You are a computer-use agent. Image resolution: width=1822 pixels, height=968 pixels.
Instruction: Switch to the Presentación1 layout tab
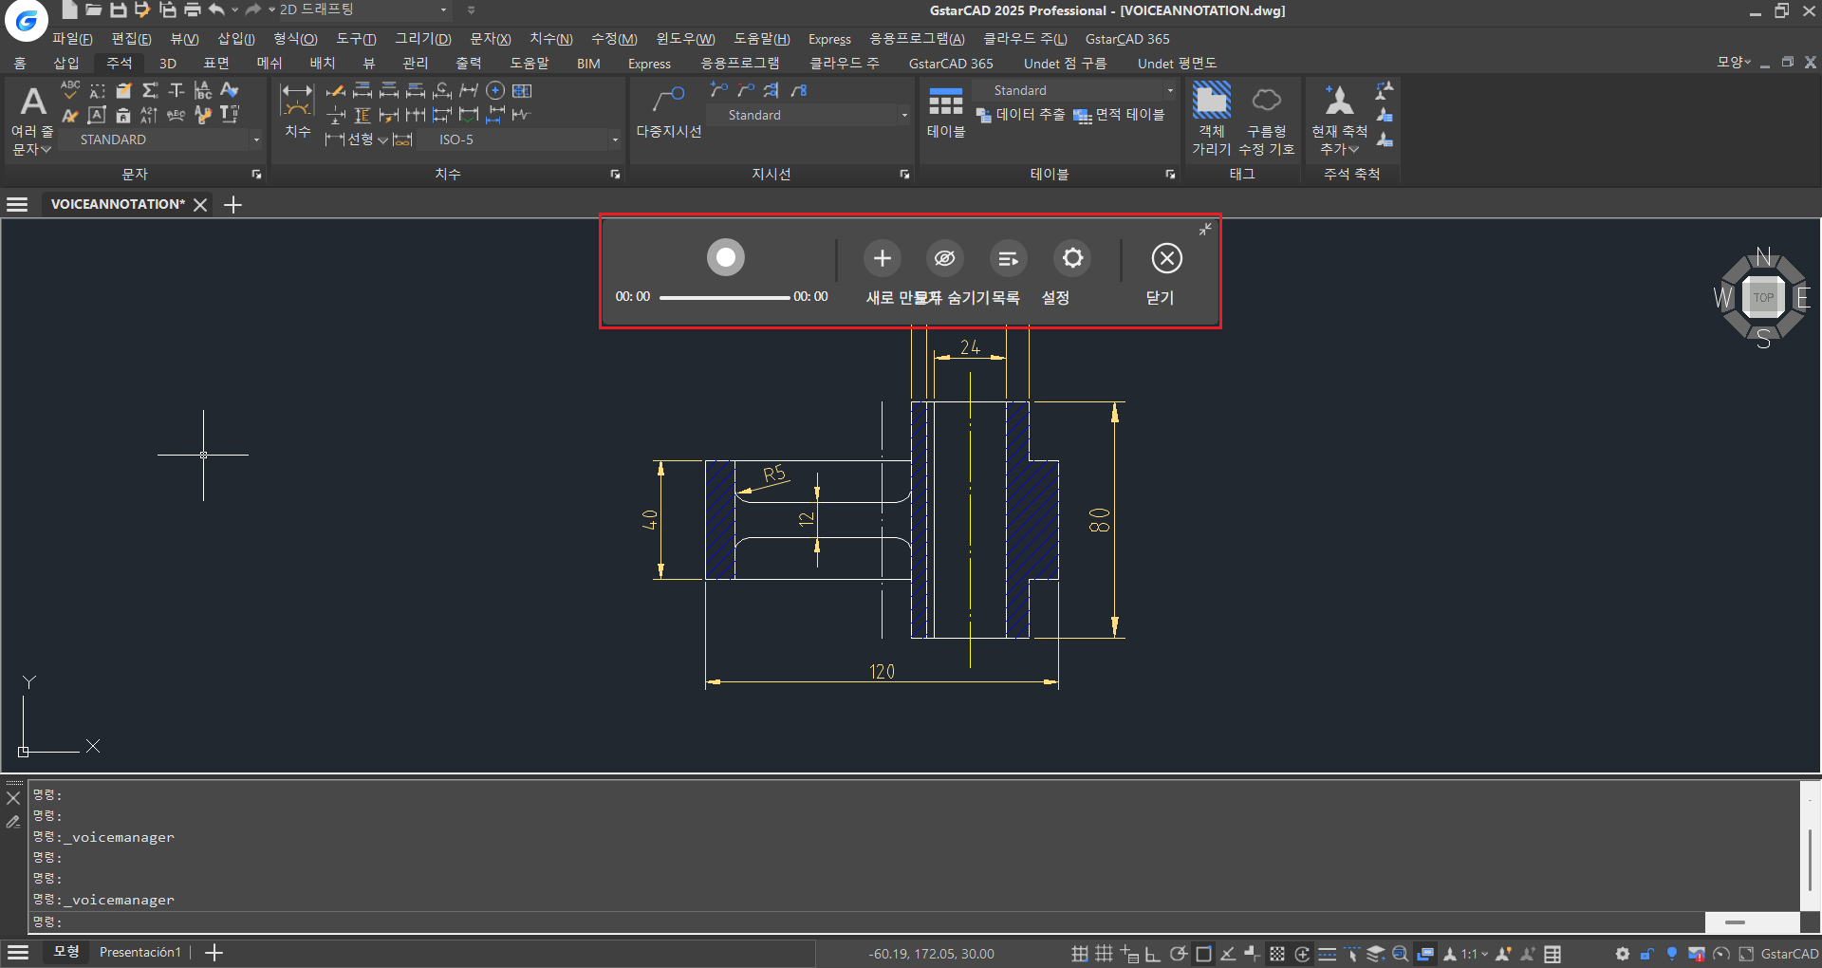tap(139, 952)
